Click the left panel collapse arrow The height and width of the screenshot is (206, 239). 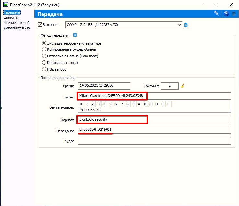point(1,108)
